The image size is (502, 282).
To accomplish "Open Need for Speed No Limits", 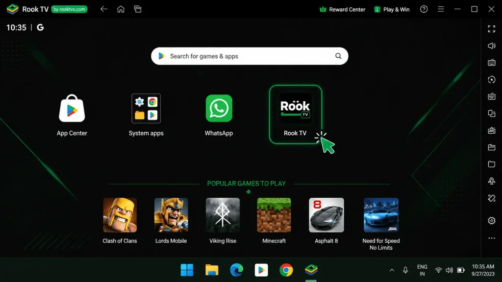I will point(381,224).
